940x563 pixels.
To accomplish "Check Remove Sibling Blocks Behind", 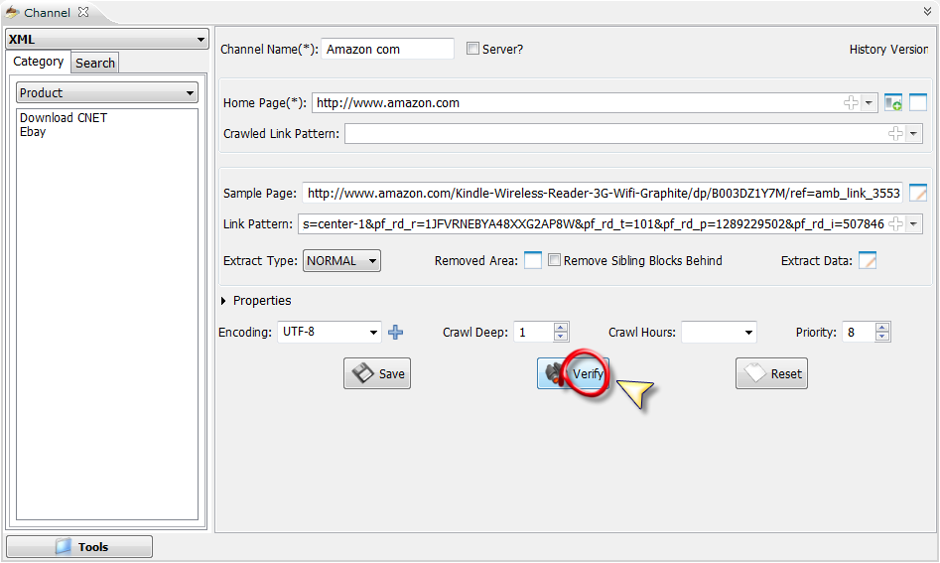I will (x=555, y=261).
